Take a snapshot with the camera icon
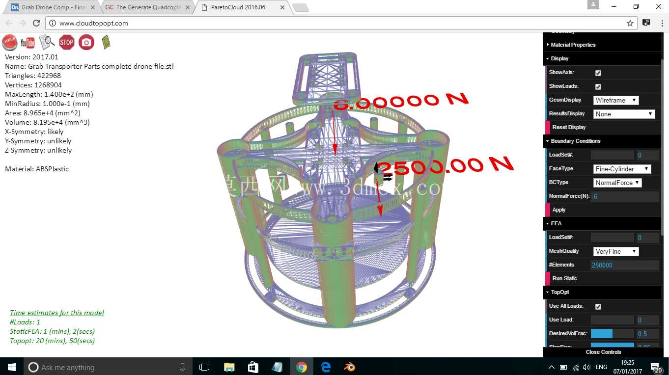Viewport: 669px width, 375px height. (x=86, y=42)
